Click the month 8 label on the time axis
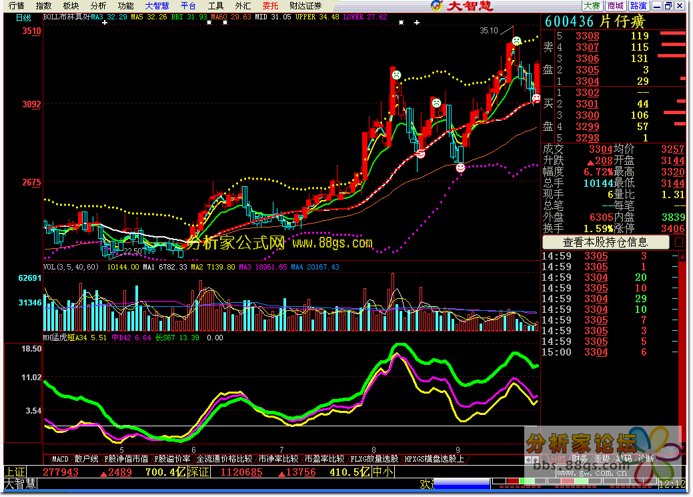Screen dimensions: 693x497 [374, 450]
